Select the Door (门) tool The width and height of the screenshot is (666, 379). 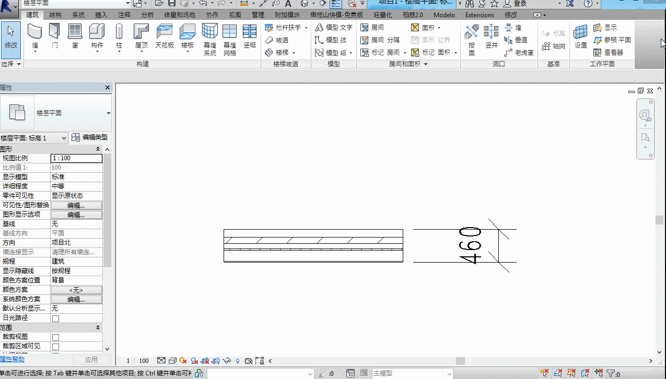click(x=55, y=36)
